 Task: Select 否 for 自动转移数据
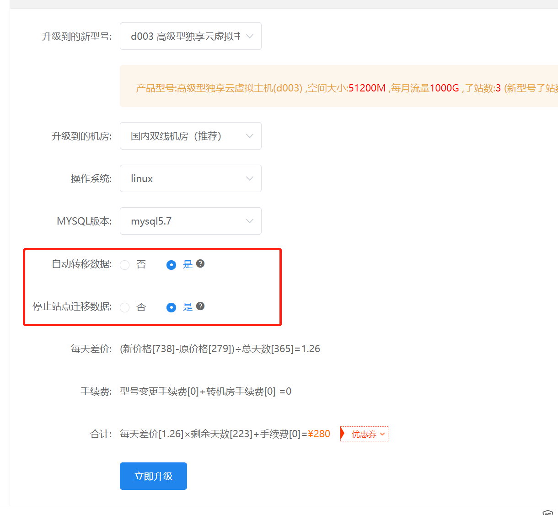[125, 265]
